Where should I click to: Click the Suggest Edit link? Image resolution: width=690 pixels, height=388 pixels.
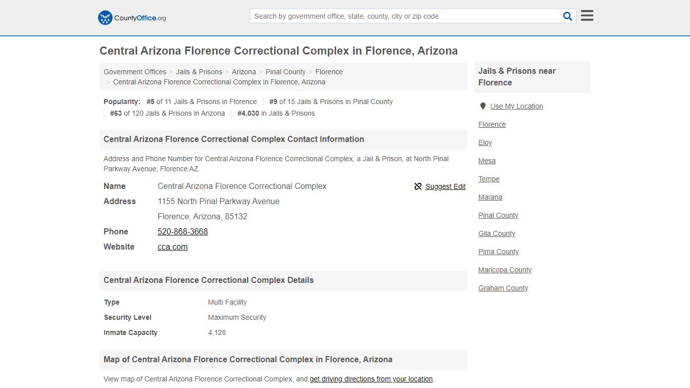pos(446,186)
